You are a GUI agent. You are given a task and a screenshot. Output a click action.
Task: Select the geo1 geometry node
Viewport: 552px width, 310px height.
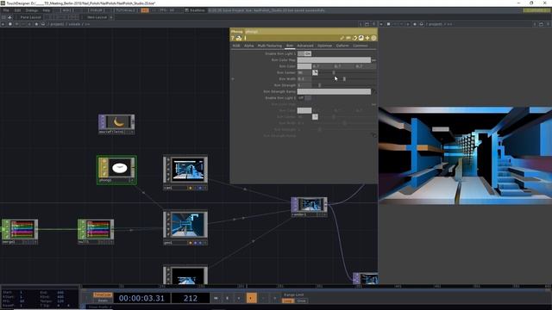[185, 227]
